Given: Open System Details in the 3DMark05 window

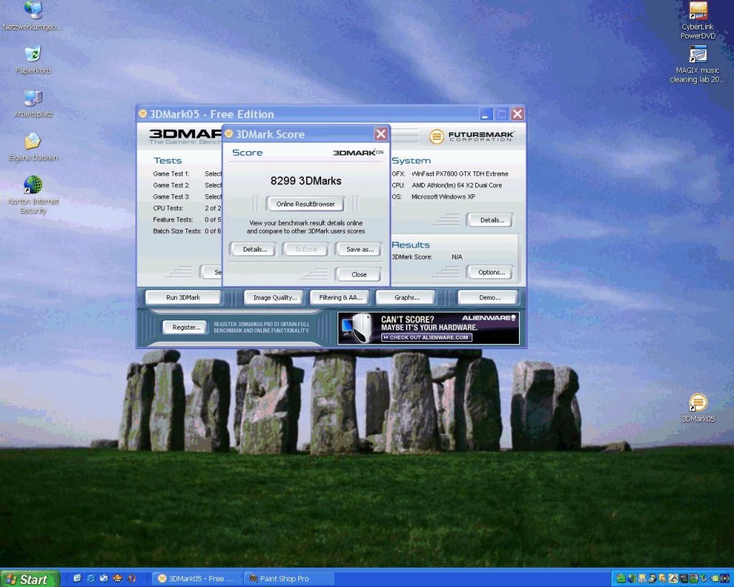Looking at the screenshot, I should (492, 220).
